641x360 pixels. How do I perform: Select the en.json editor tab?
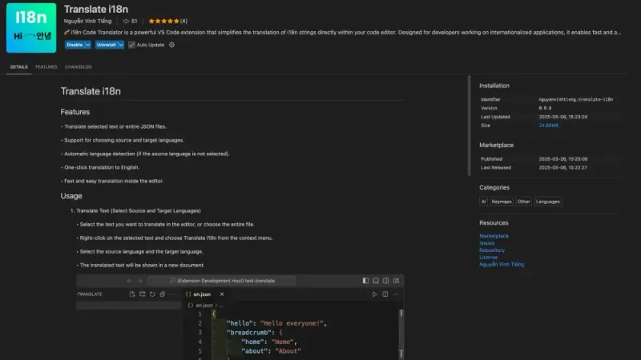[202, 294]
